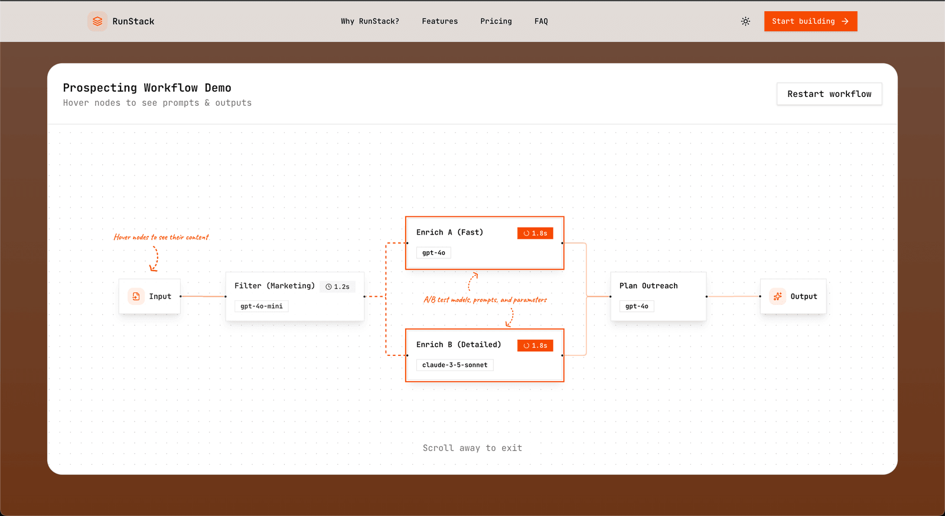Select the Enrich B (Detailed) node title
The image size is (945, 516).
pyautogui.click(x=458, y=345)
